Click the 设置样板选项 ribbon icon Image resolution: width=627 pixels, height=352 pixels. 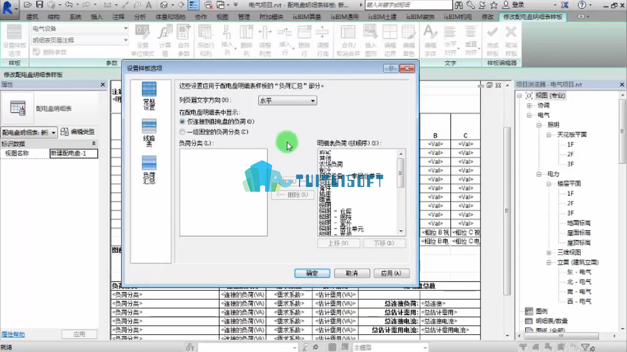(x=14, y=40)
